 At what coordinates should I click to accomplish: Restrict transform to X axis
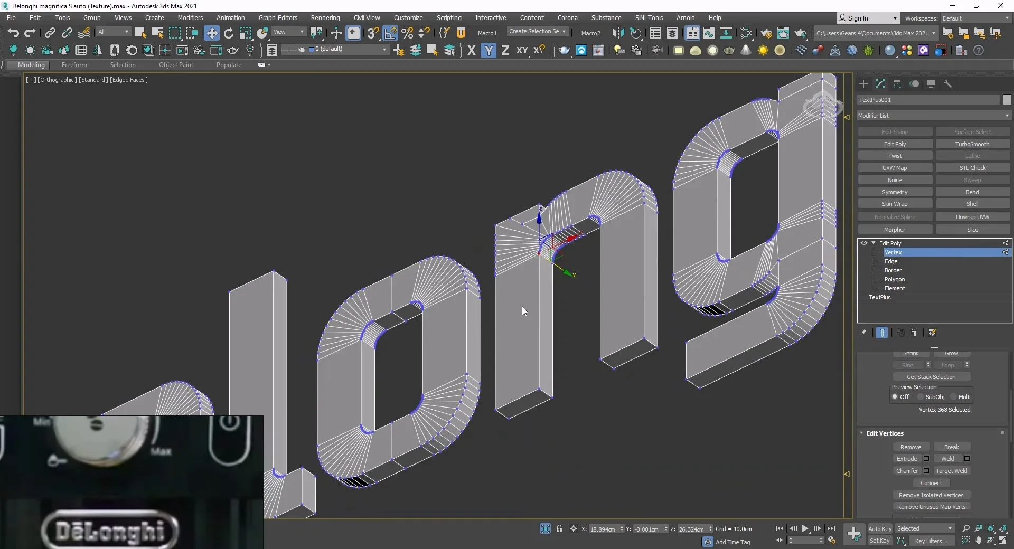[x=472, y=50]
